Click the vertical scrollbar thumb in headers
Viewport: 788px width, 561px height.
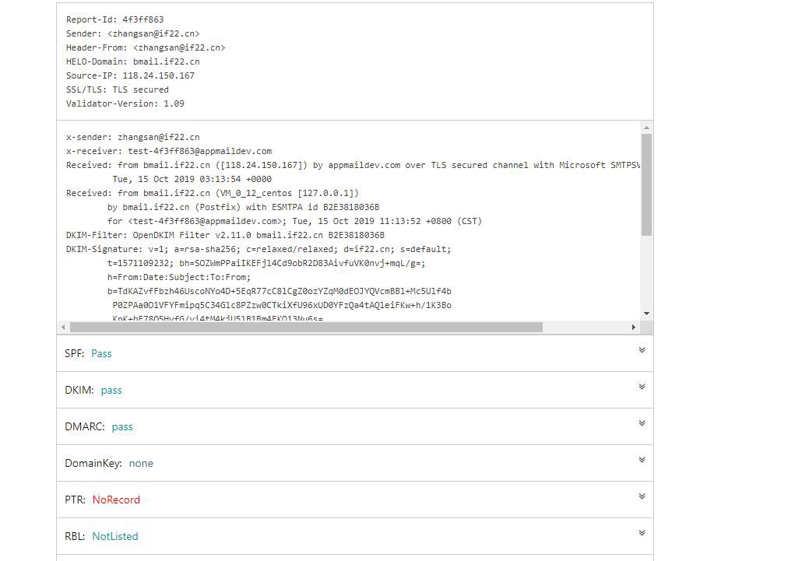[646, 184]
